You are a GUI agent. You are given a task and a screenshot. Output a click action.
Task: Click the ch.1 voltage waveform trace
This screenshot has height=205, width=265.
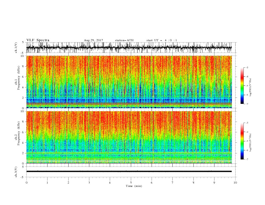pyautogui.click(x=129, y=48)
